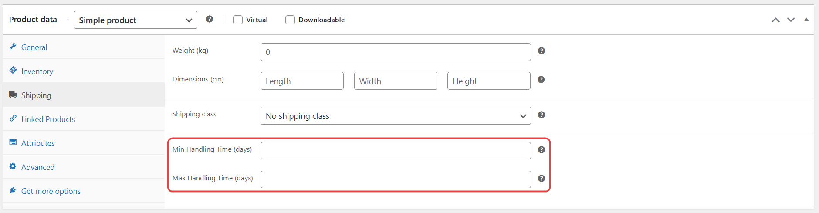
Task: Focus the Length dimension field
Action: [302, 81]
